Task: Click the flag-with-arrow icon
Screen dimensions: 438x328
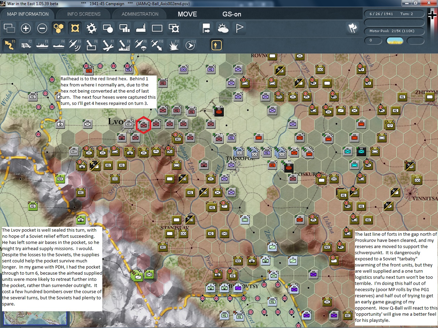Action: point(206,28)
